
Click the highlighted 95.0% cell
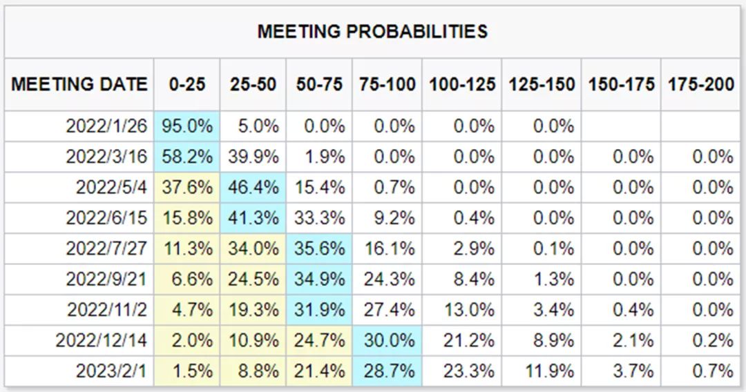[187, 126]
